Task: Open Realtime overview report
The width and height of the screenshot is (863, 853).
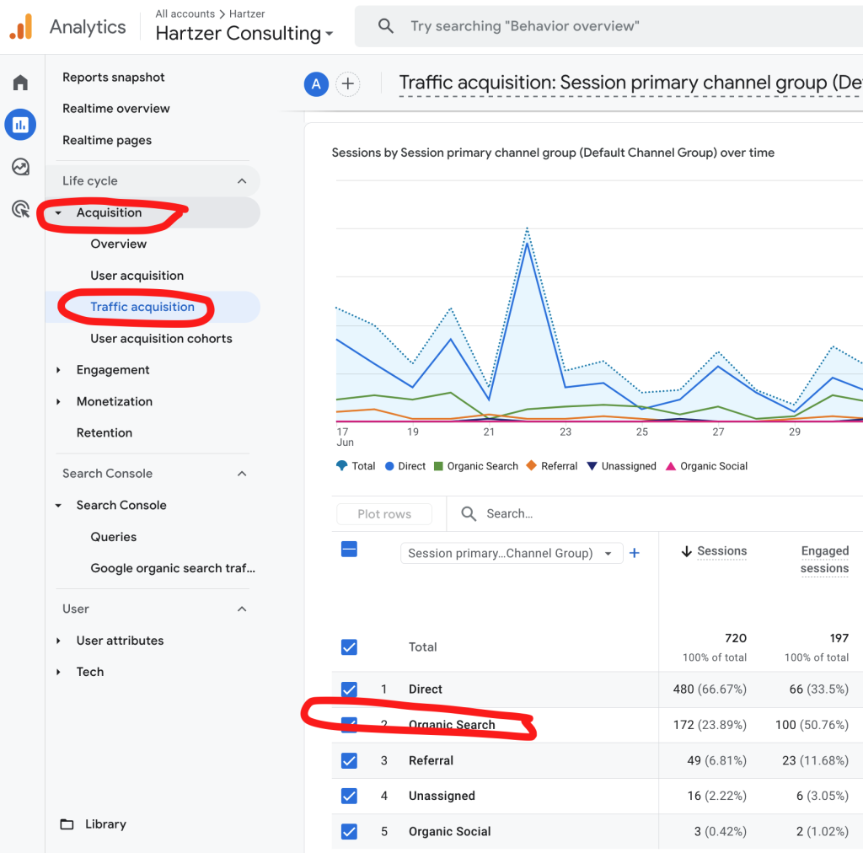Action: (116, 109)
